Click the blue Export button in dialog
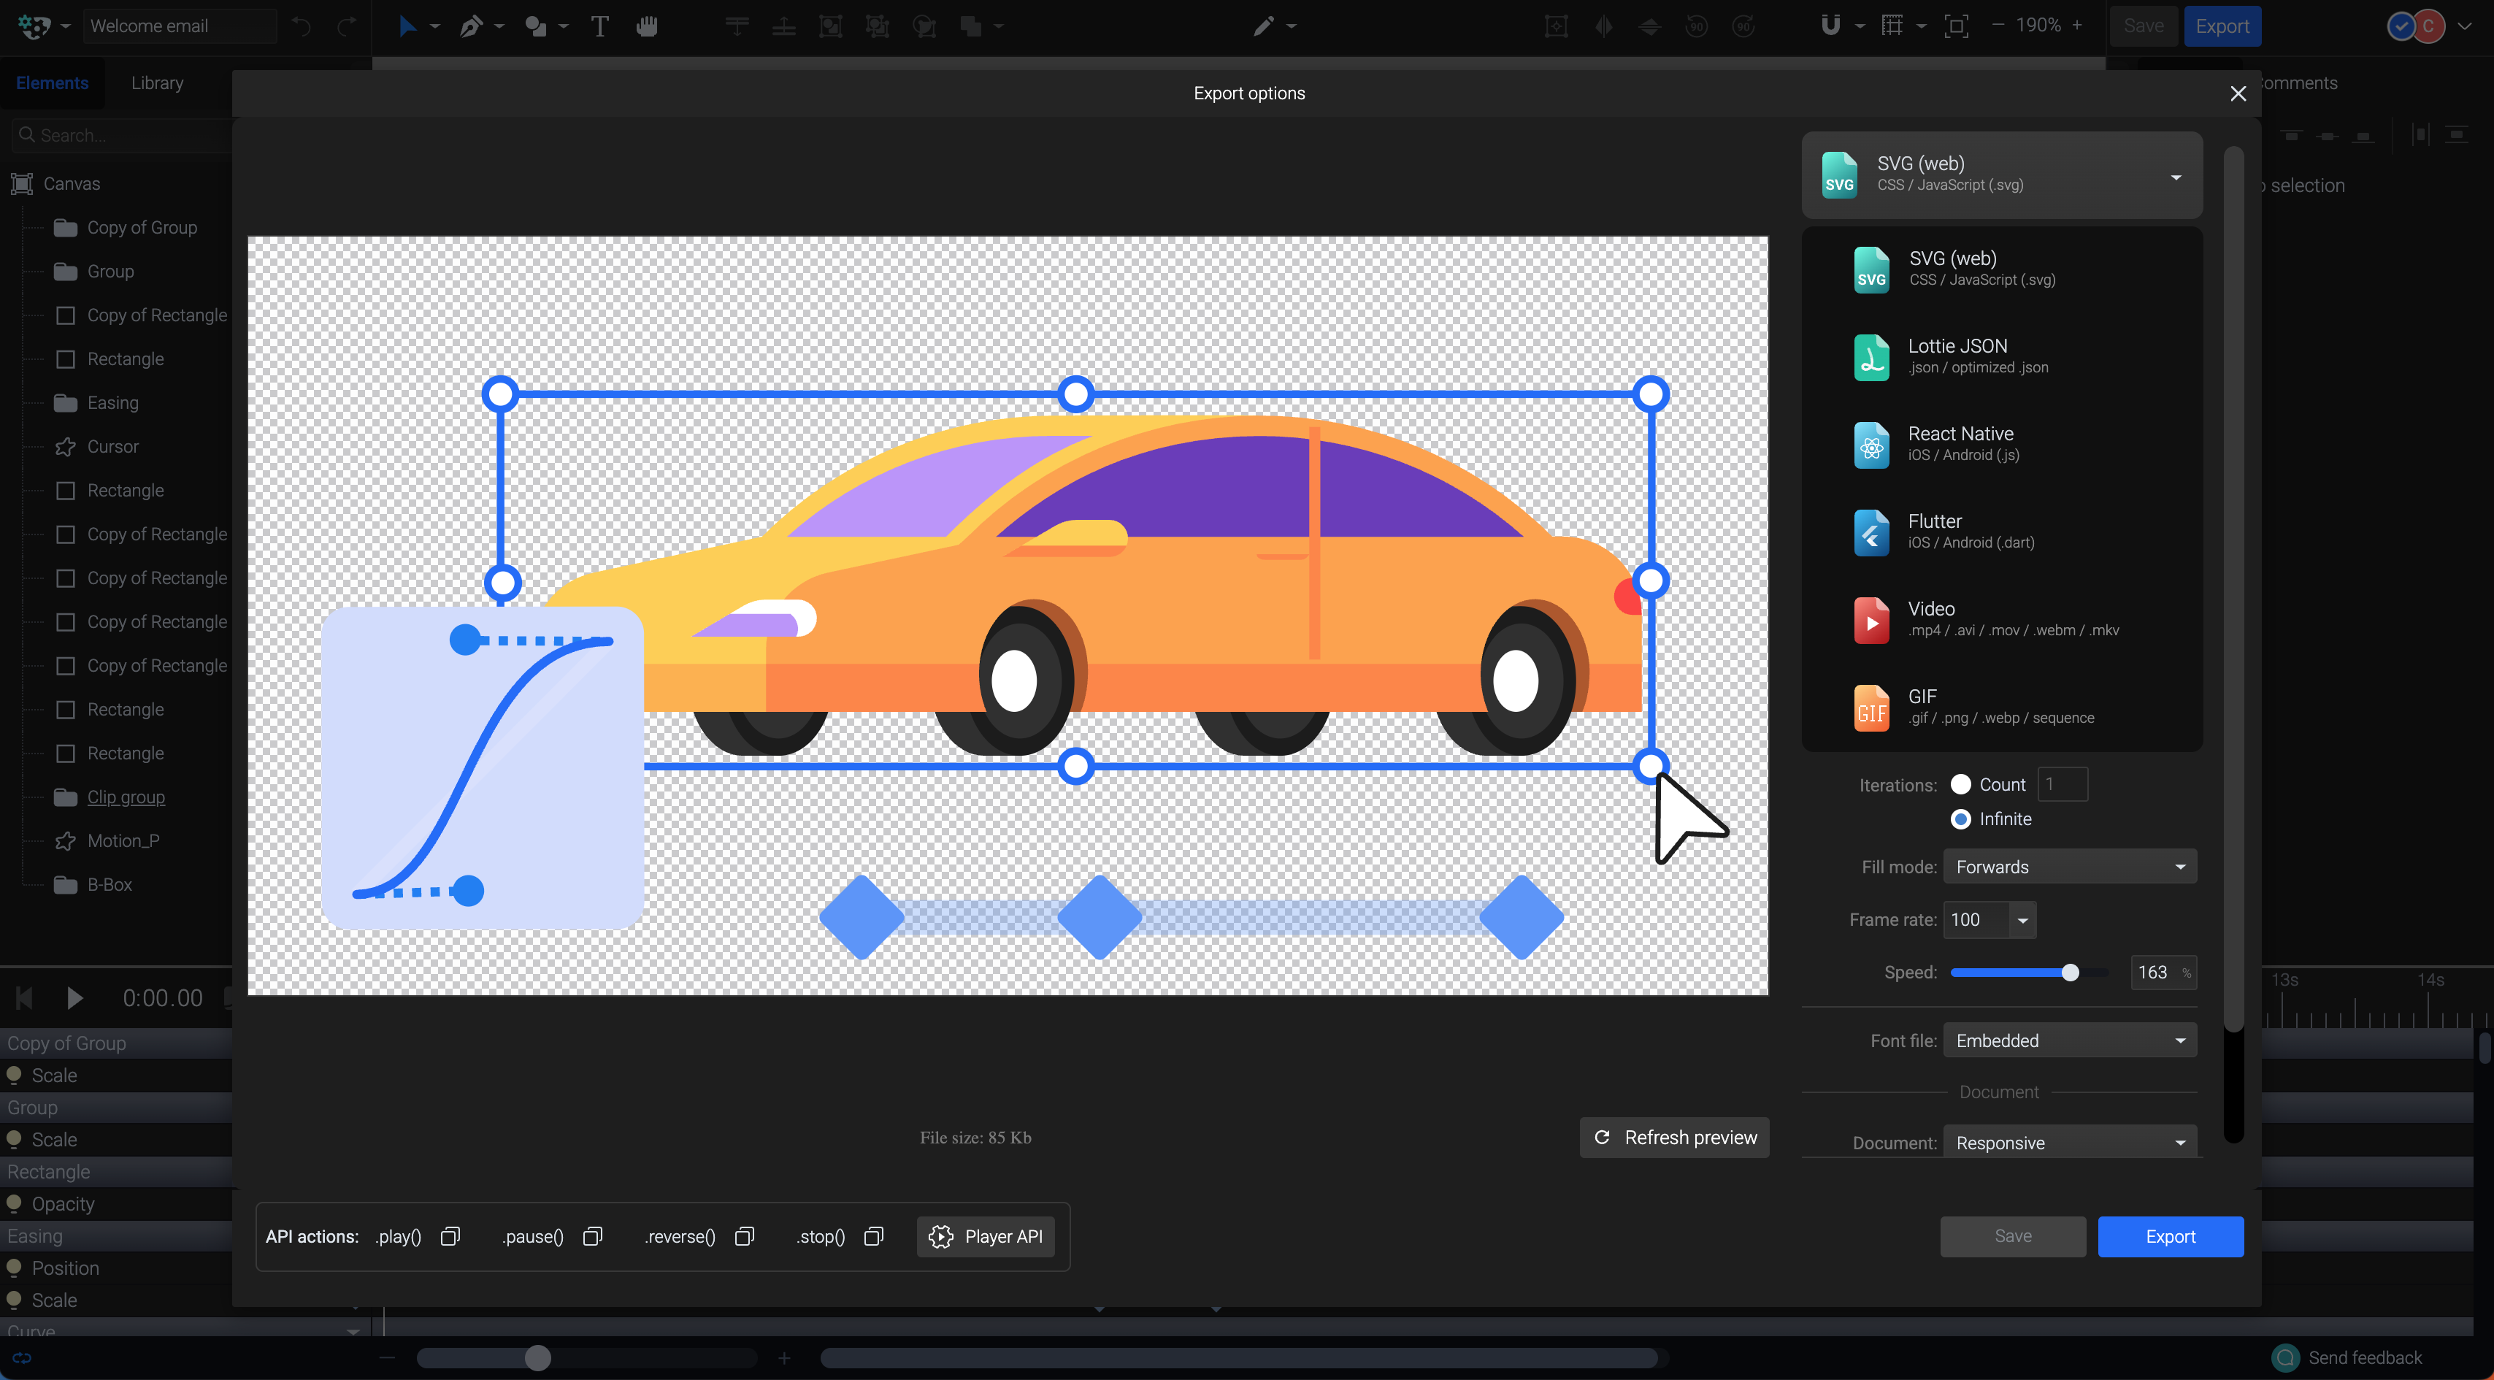This screenshot has width=2494, height=1380. tap(2170, 1235)
